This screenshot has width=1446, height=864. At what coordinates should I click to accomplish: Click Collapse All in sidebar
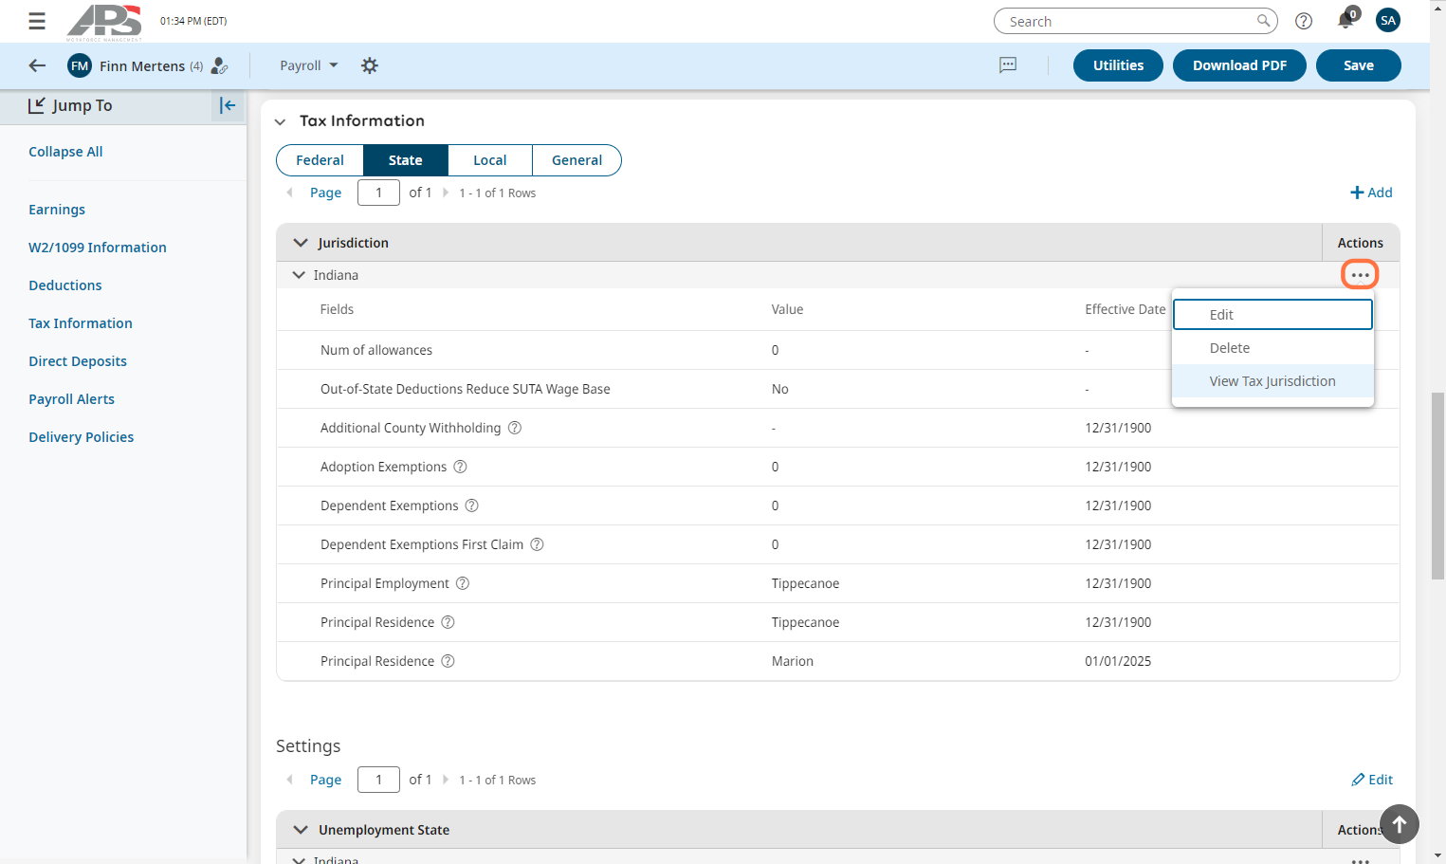[65, 152]
